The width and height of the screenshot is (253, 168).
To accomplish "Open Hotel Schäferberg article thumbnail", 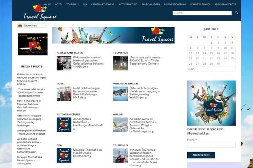I will 64,94.
